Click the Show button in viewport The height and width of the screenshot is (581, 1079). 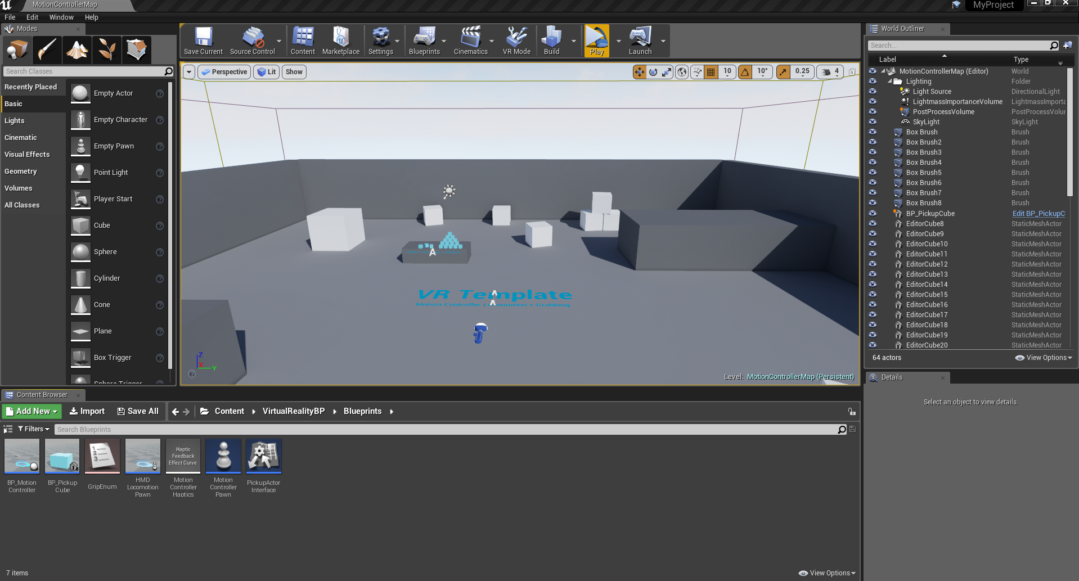(294, 72)
